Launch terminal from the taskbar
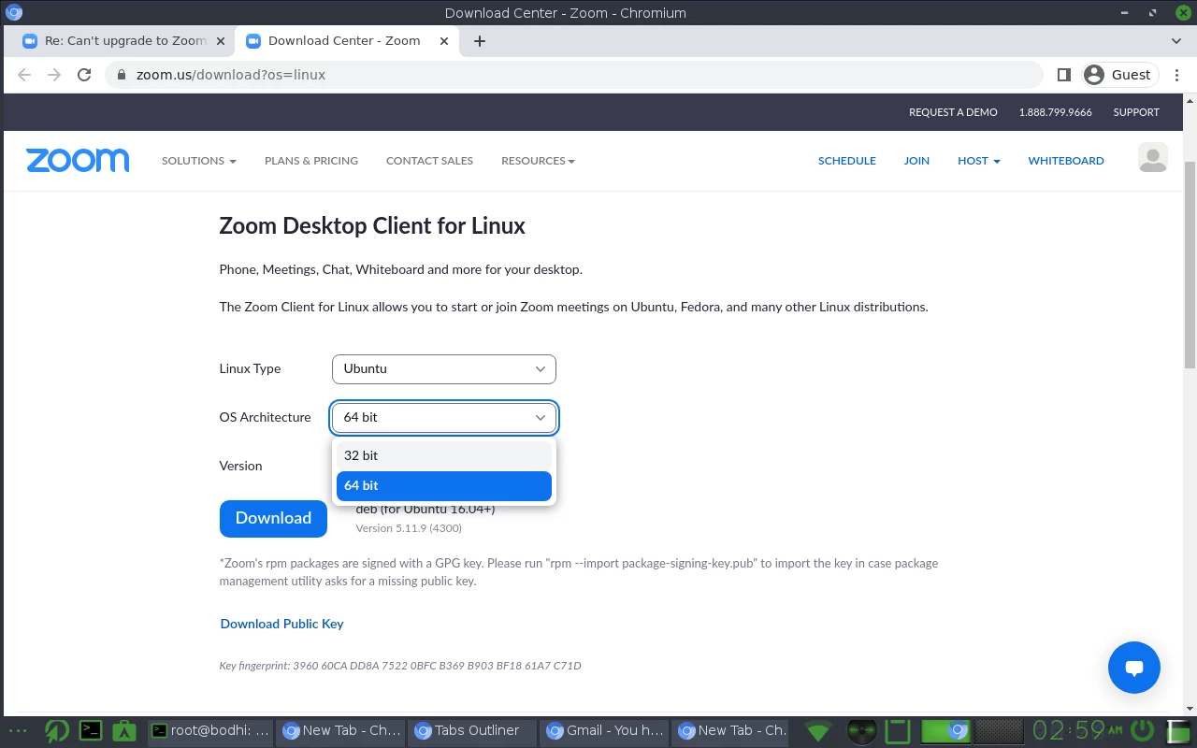1197x748 pixels. [91, 730]
